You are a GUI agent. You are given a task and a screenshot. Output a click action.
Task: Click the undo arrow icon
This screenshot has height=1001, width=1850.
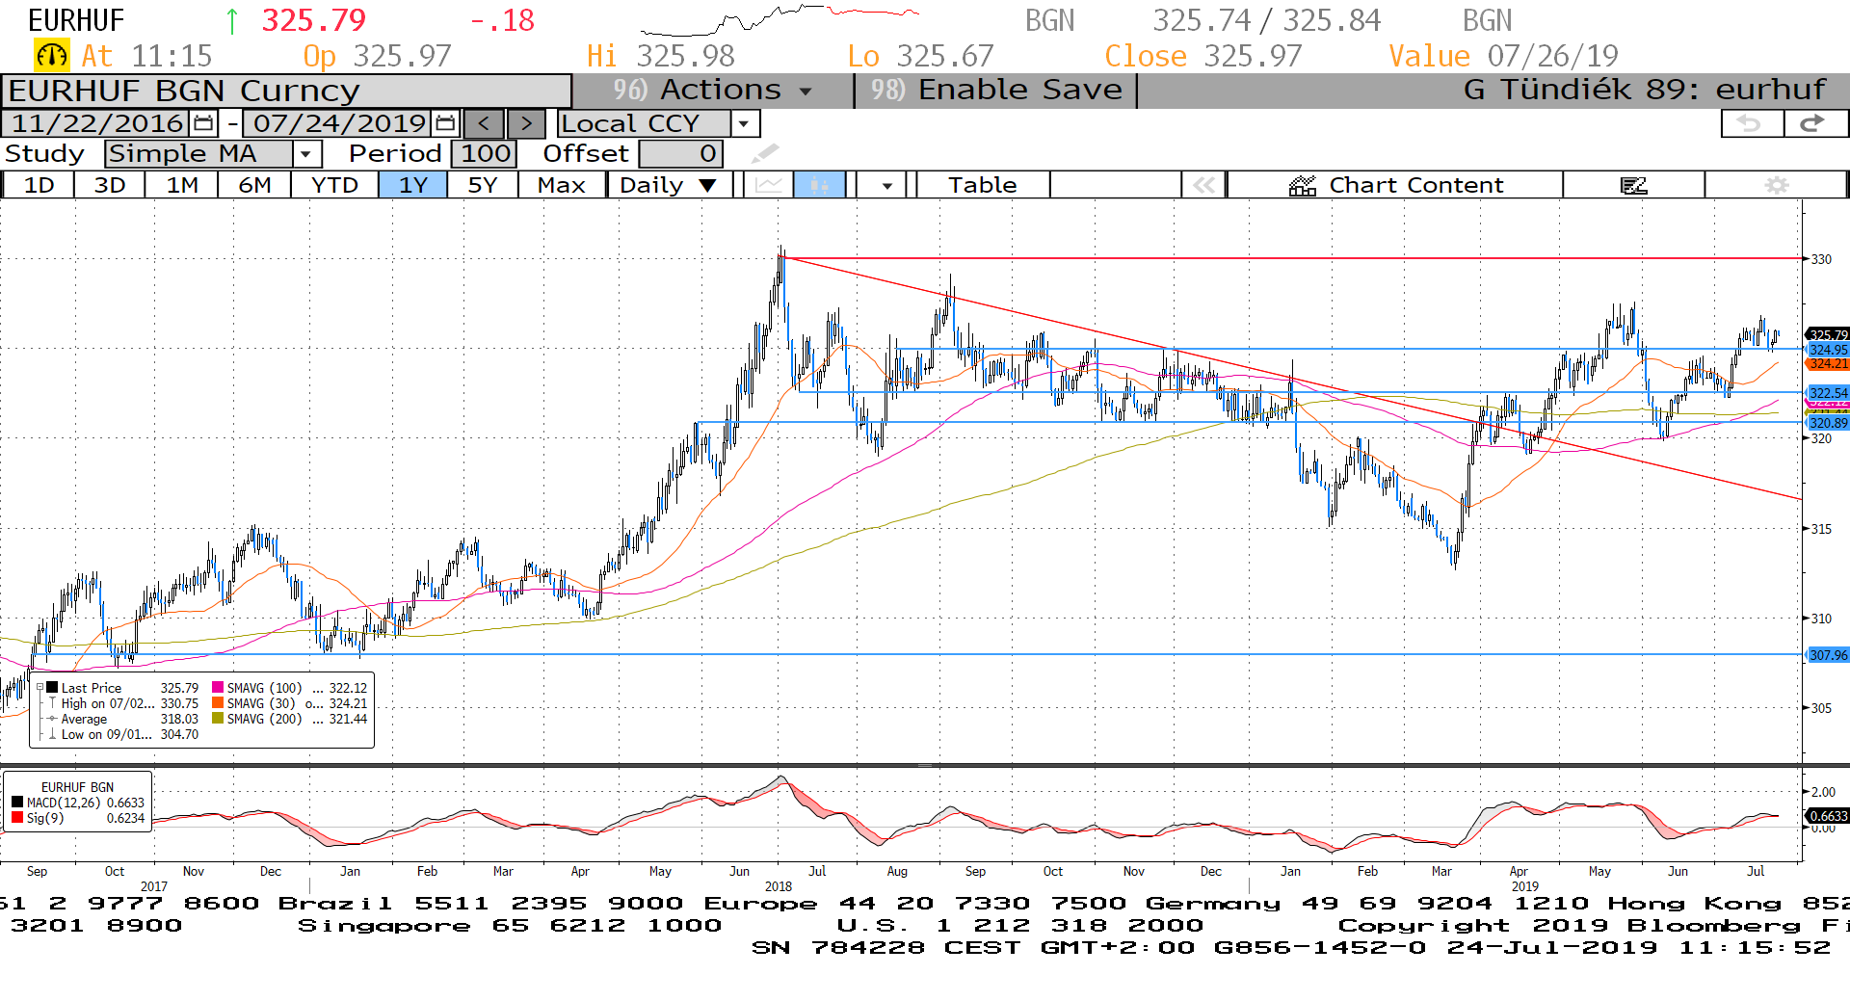[1751, 123]
